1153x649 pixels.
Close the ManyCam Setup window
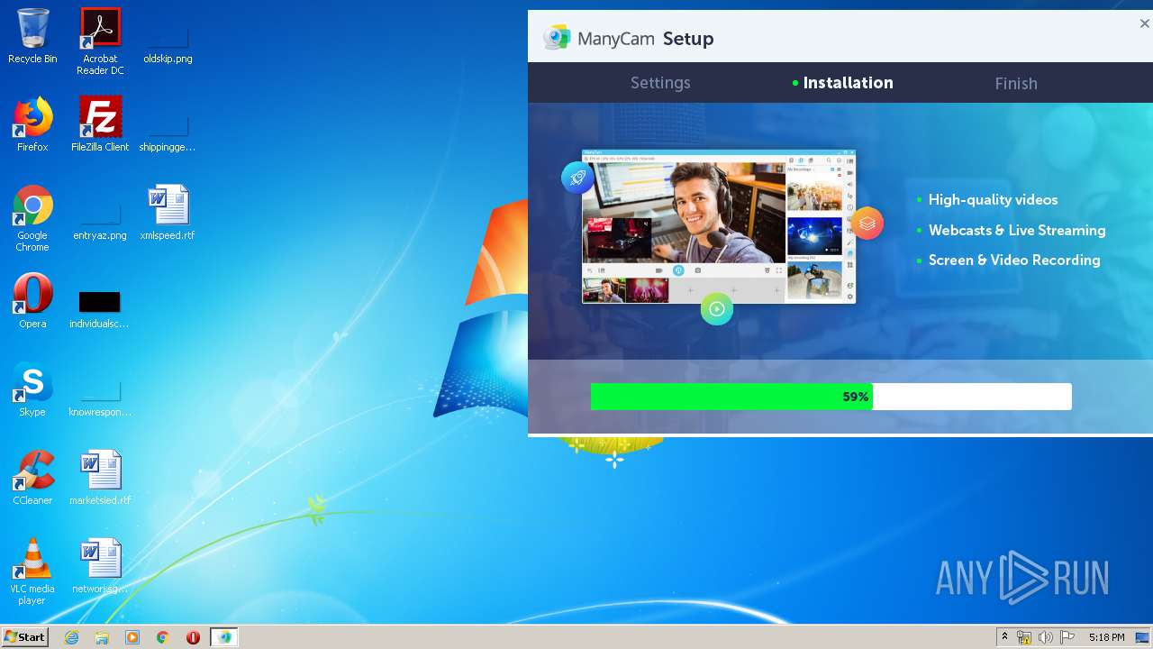tap(1144, 24)
